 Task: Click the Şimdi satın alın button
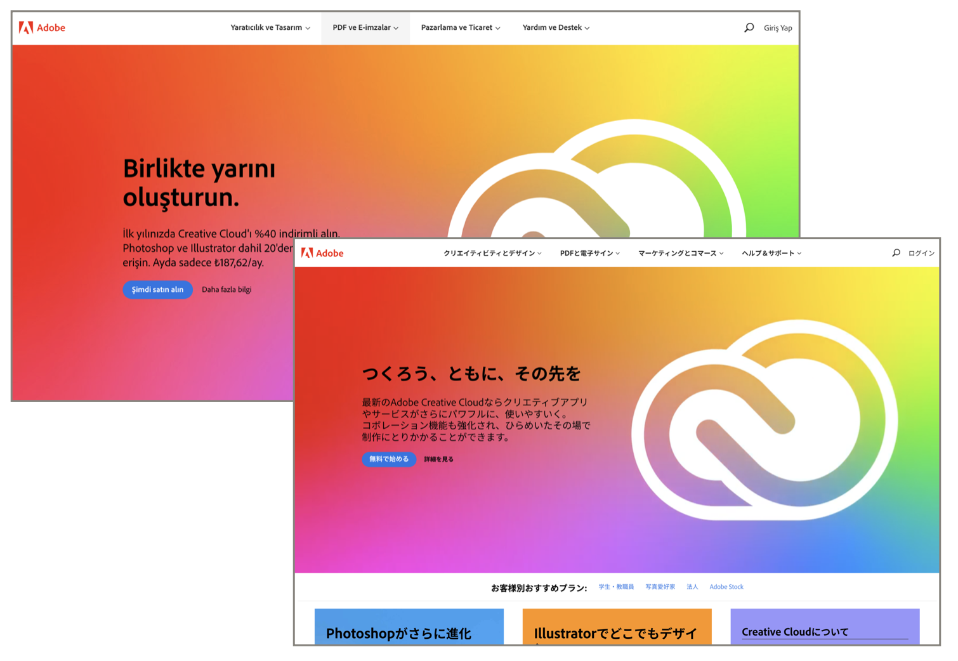[x=157, y=290]
